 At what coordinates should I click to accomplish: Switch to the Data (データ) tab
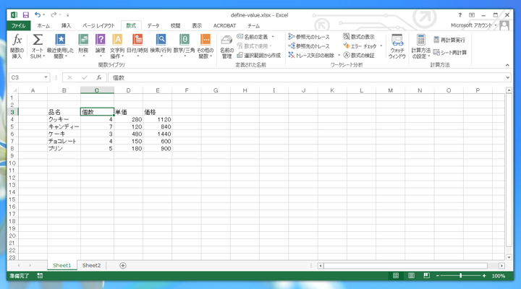[x=153, y=25]
